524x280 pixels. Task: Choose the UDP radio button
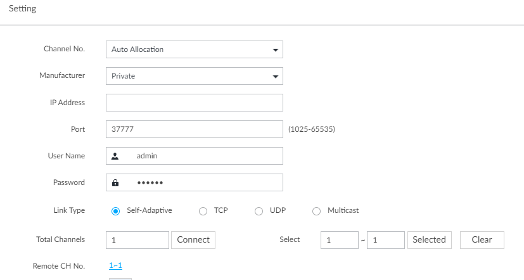259,211
